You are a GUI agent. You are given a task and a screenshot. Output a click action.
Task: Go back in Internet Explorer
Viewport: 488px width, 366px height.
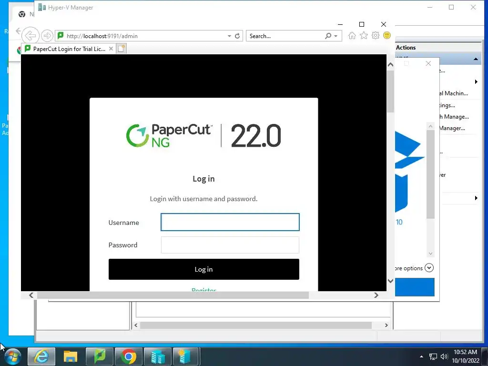(30, 35)
